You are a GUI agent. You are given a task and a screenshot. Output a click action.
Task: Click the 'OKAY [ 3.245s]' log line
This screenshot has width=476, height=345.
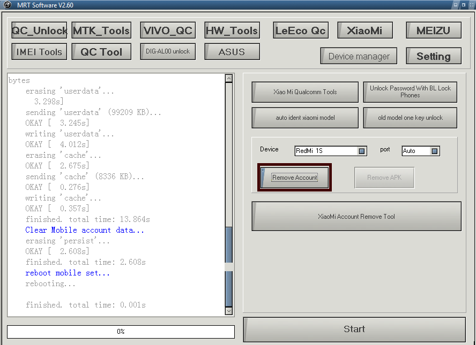point(57,123)
